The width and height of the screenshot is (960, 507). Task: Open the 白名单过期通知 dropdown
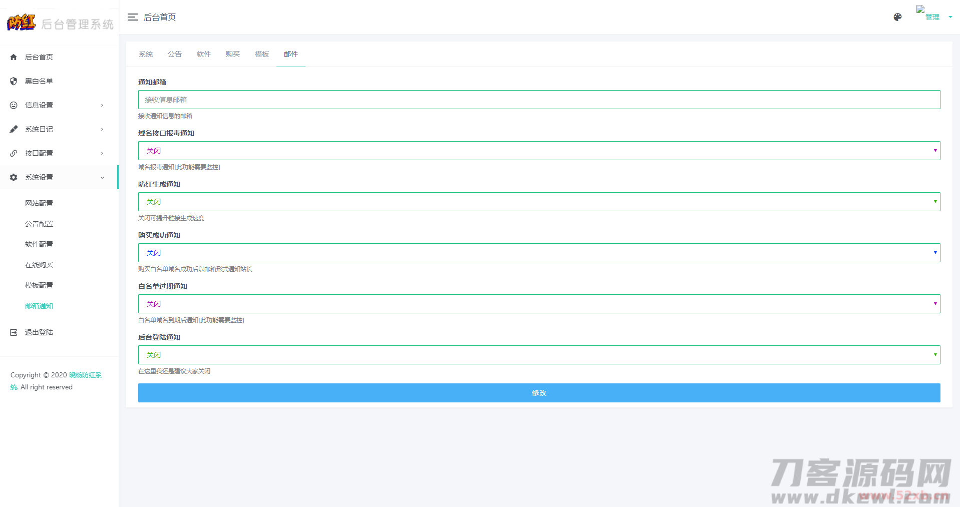[x=539, y=304]
